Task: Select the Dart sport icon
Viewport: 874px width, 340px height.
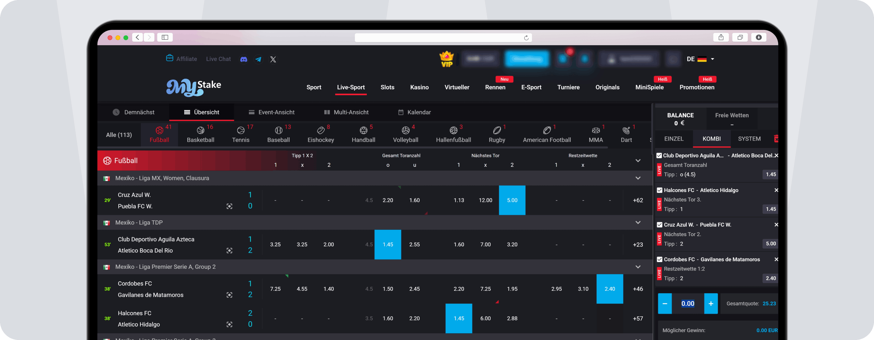Action: coord(626,130)
